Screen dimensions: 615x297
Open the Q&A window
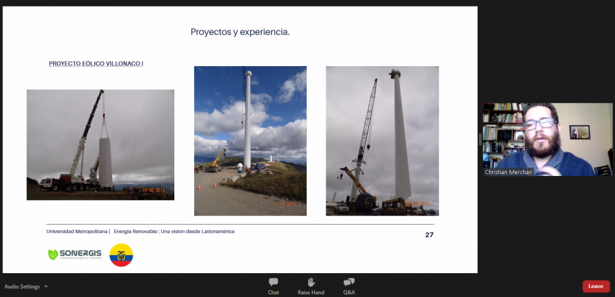(x=349, y=286)
